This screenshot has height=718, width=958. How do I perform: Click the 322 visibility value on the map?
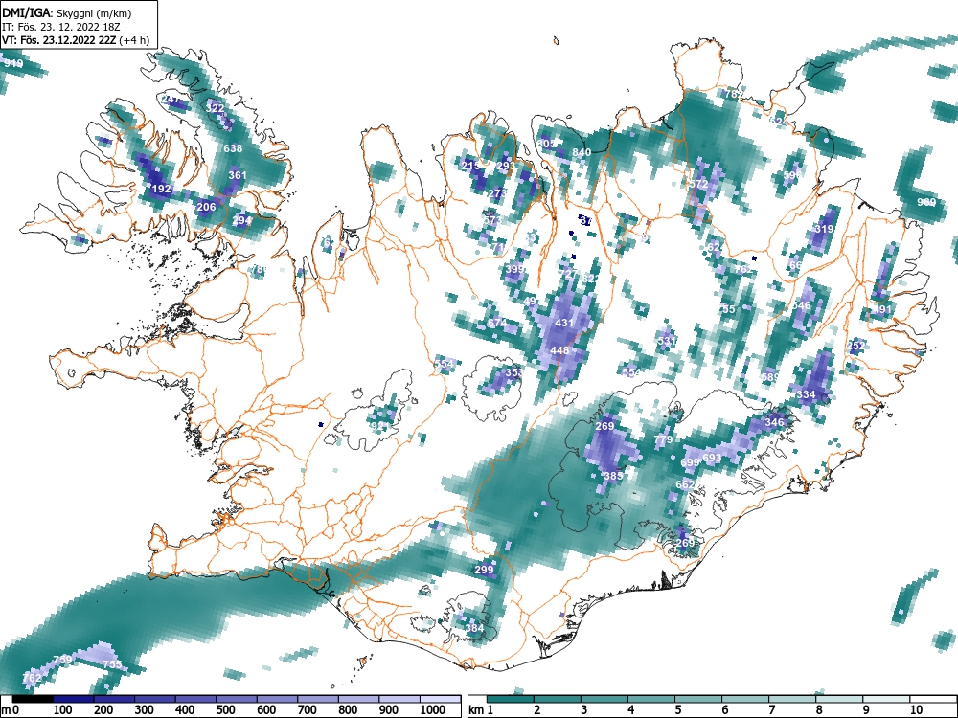tap(215, 108)
